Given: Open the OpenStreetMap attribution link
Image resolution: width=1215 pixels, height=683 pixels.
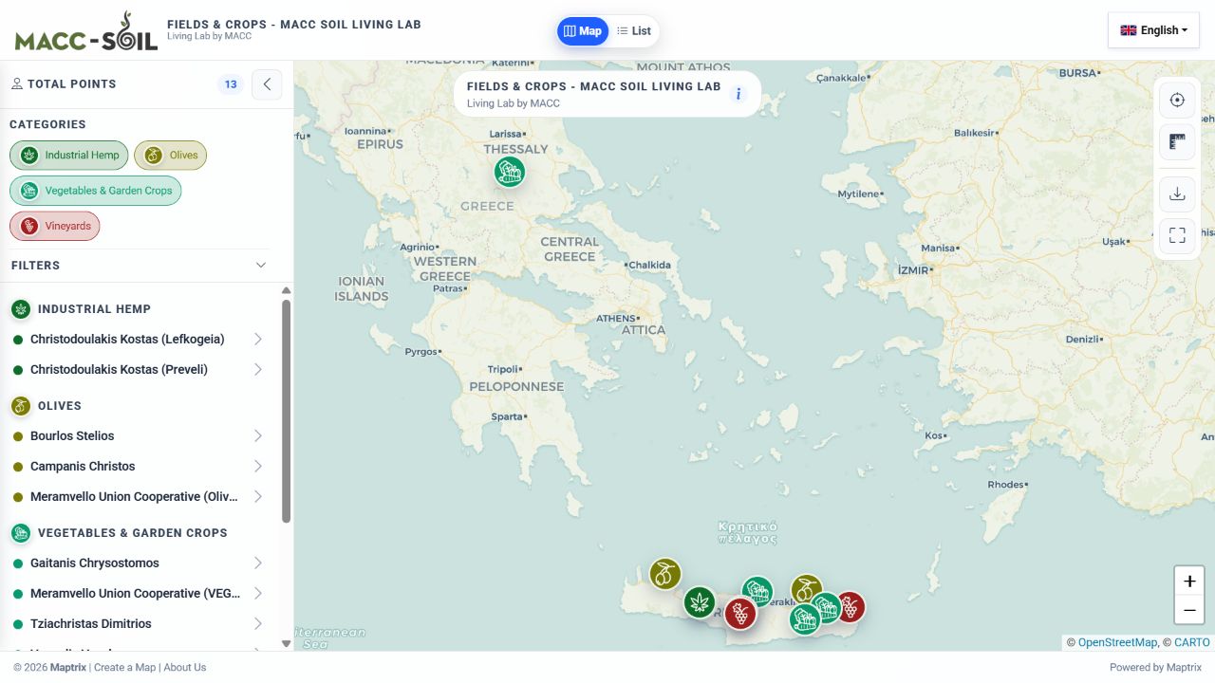Looking at the screenshot, I should point(1117,642).
